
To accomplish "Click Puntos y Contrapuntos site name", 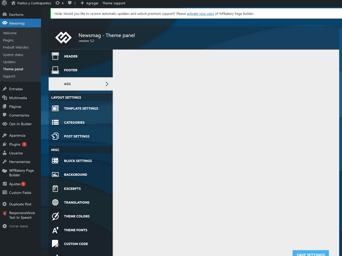I will [34, 3].
